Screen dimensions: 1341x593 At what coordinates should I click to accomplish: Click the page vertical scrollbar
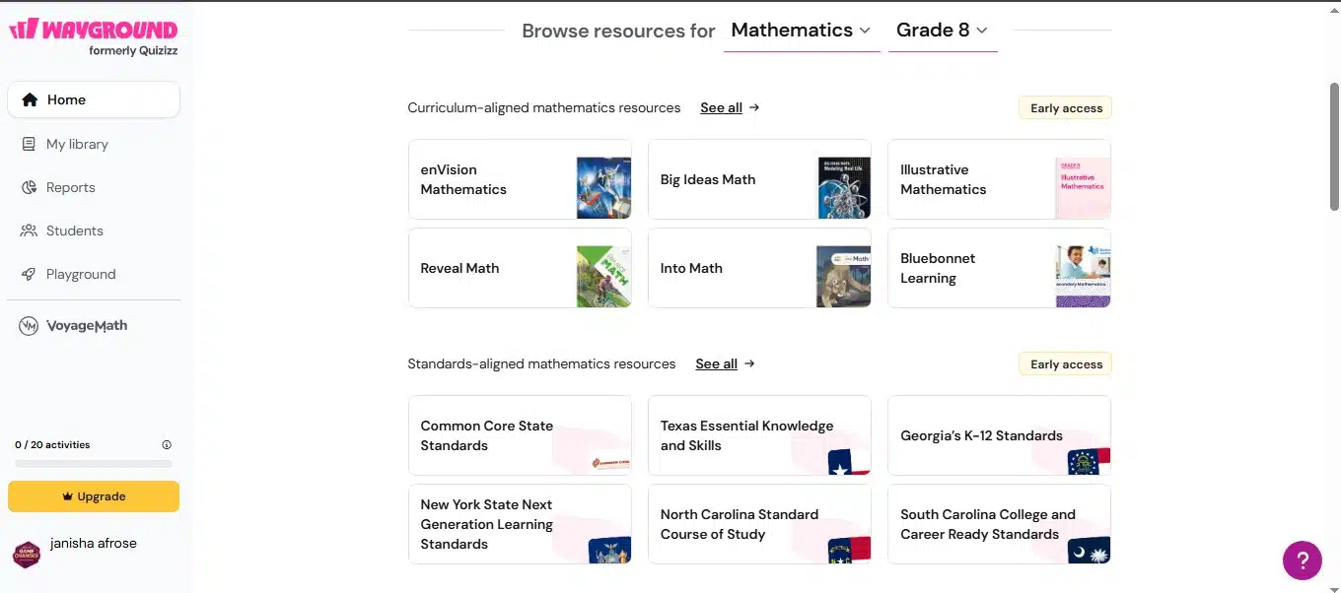pyautogui.click(x=1335, y=146)
